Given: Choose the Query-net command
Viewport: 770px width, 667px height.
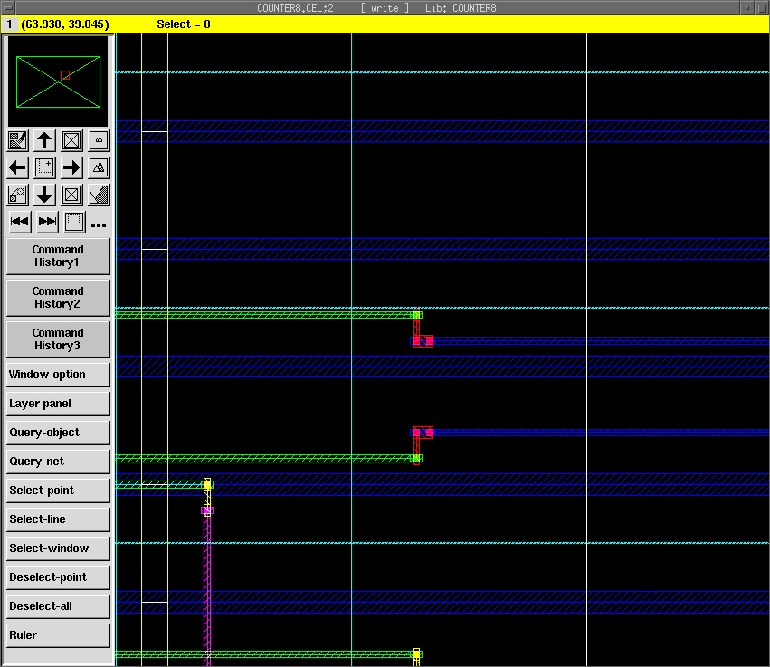Looking at the screenshot, I should coord(58,462).
